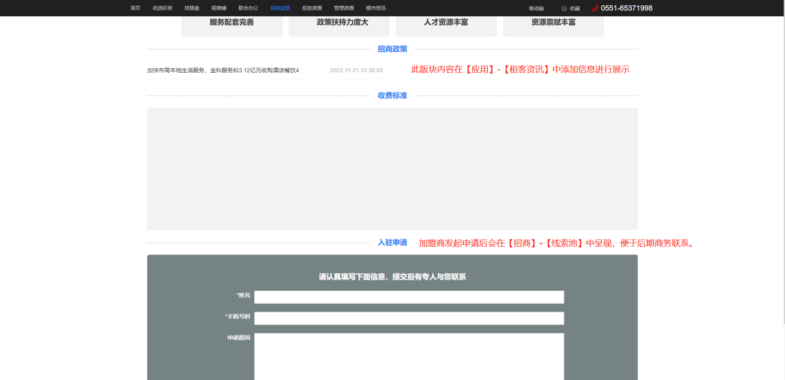Click the highlighted 招商加盟 tab
The image size is (785, 380).
coord(280,8)
